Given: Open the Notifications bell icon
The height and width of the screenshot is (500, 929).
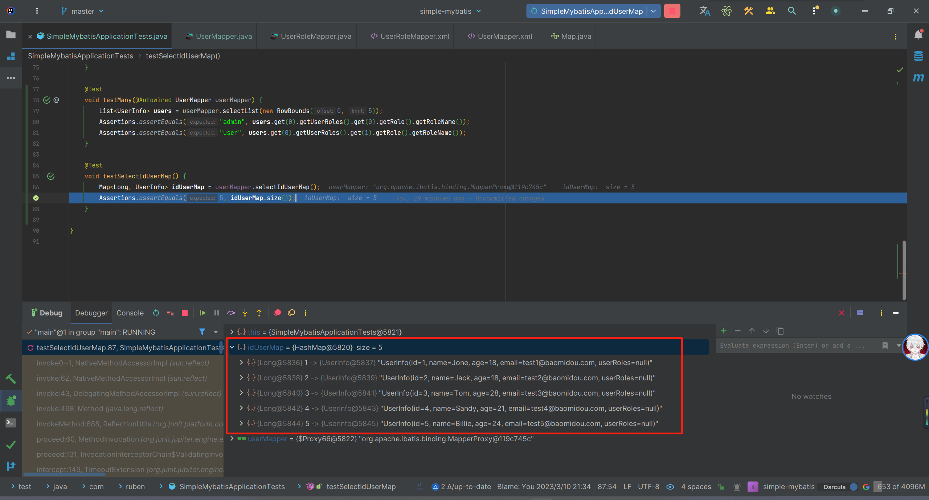Looking at the screenshot, I should tap(918, 35).
